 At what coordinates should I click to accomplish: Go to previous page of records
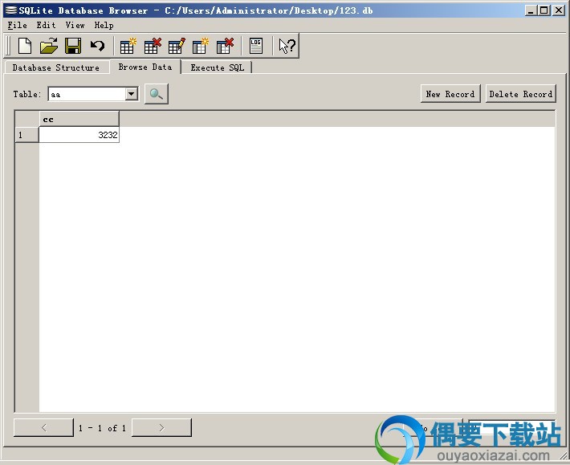pyautogui.click(x=43, y=427)
